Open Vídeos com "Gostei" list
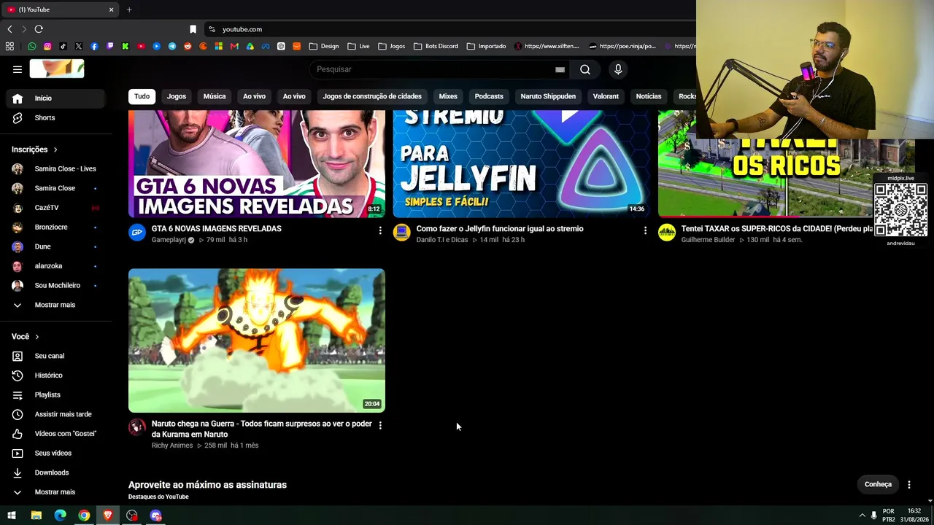 click(x=55, y=434)
